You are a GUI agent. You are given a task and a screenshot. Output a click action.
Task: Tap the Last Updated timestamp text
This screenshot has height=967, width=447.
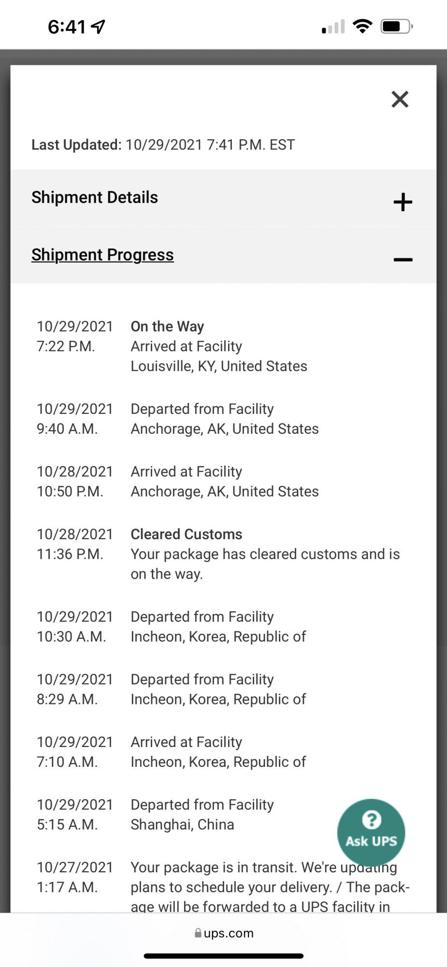pyautogui.click(x=163, y=145)
